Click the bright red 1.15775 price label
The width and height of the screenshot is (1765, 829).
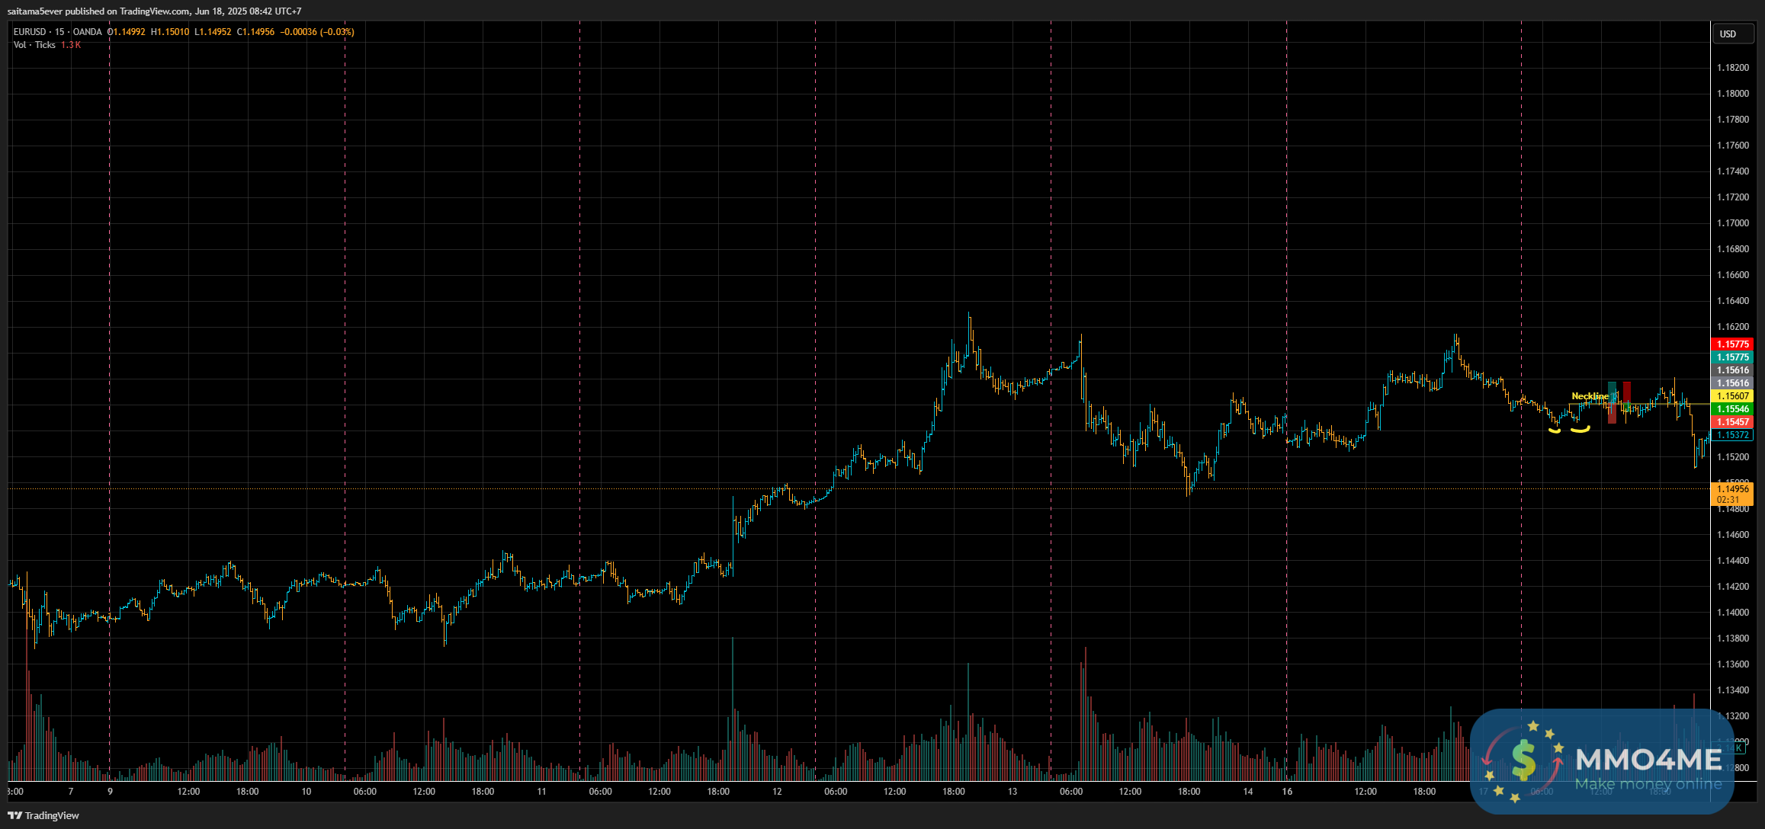[x=1732, y=344]
